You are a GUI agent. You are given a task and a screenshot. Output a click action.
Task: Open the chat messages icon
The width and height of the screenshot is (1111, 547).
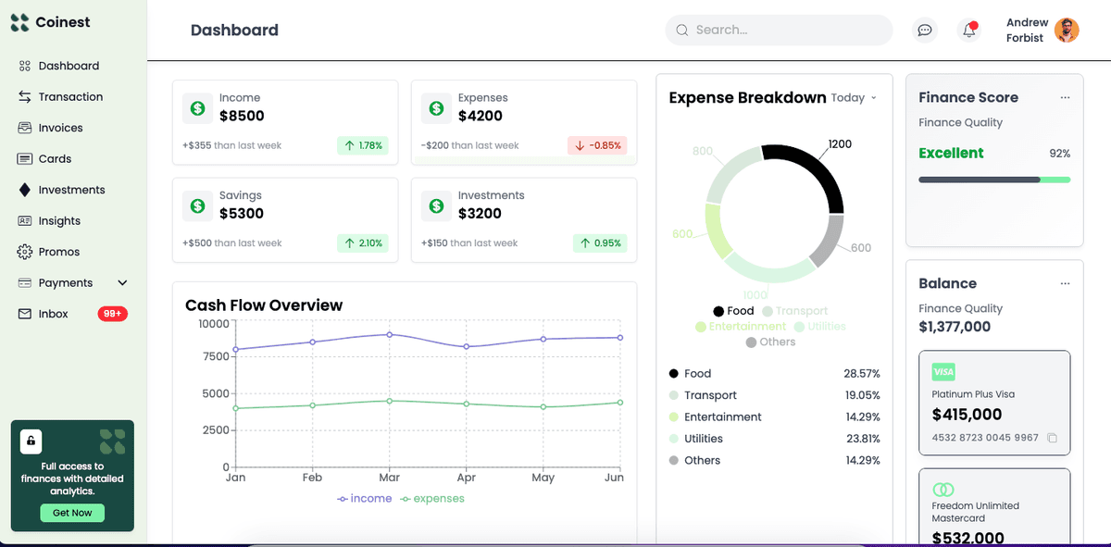924,30
